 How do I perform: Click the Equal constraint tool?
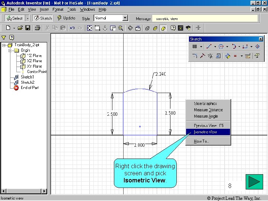[235, 56]
